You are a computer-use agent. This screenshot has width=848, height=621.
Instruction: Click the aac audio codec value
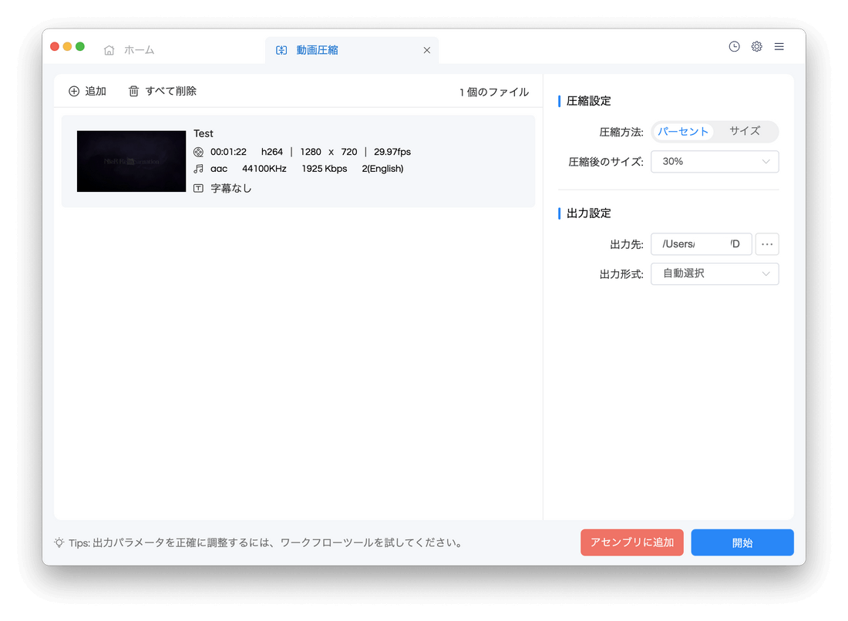coord(218,169)
